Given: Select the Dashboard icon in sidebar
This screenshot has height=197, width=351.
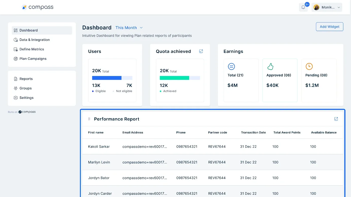Looking at the screenshot, I should [15, 30].
